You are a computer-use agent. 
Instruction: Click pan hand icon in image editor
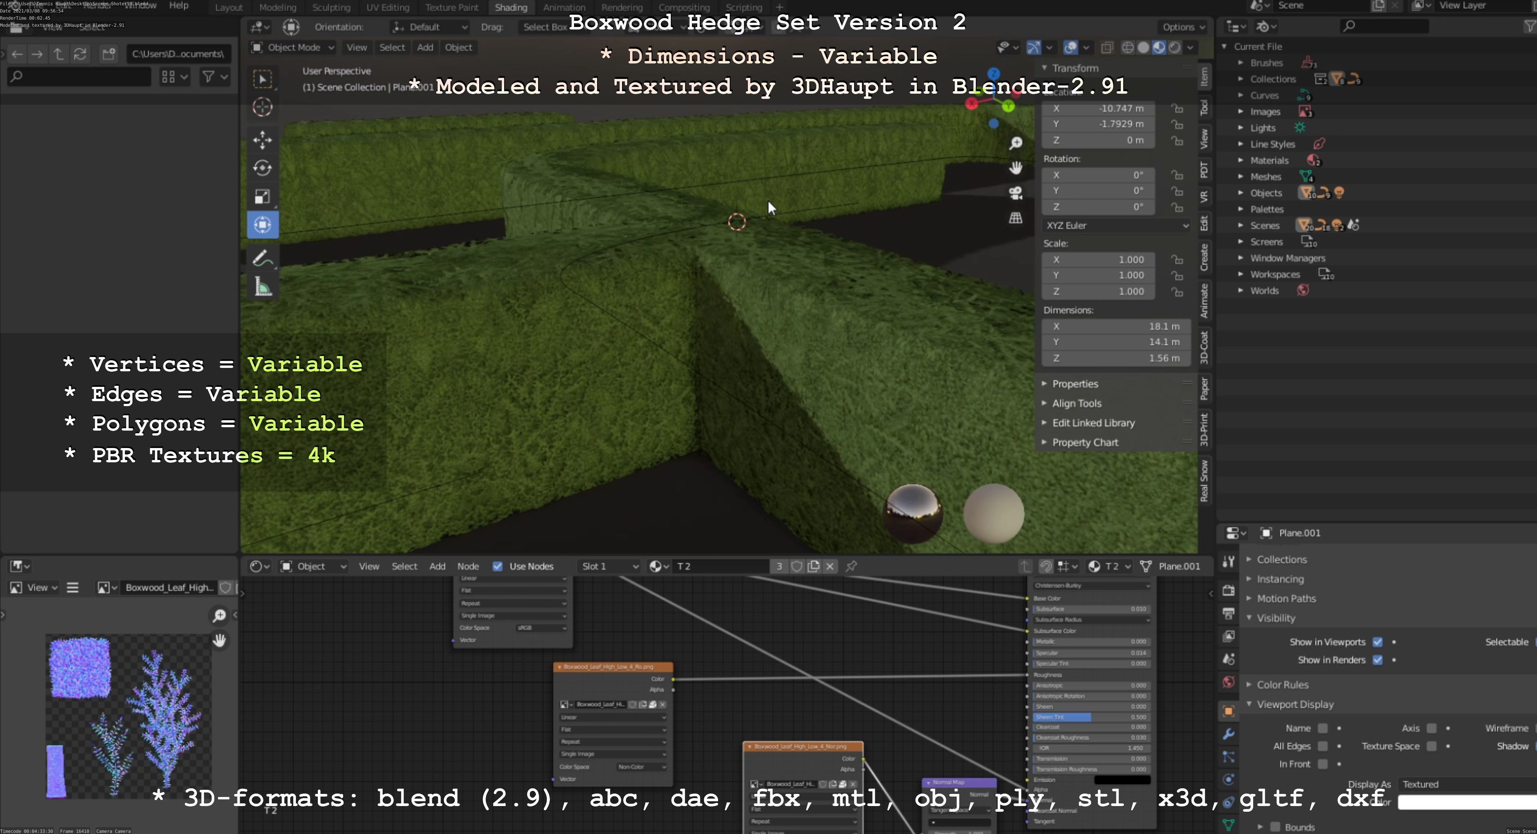(220, 640)
